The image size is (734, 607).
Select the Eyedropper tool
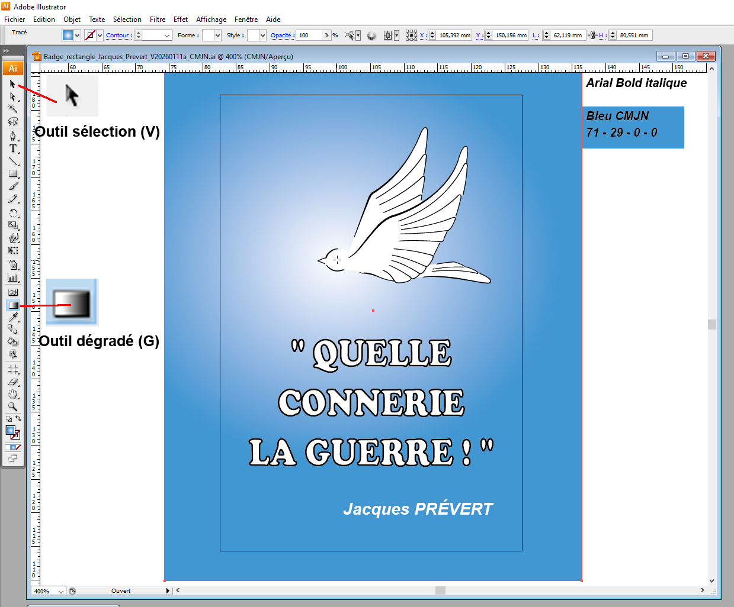click(12, 317)
